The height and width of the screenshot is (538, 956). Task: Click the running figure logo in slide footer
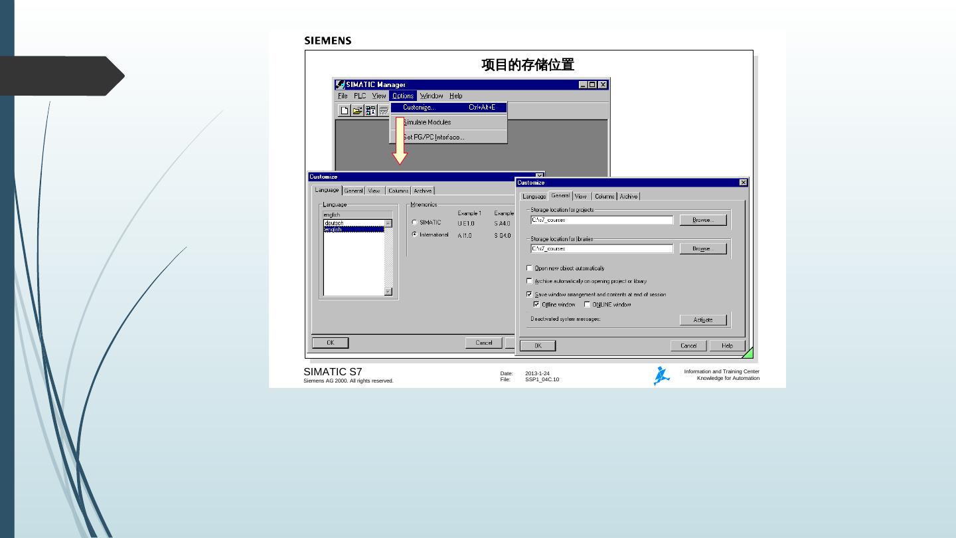click(661, 376)
